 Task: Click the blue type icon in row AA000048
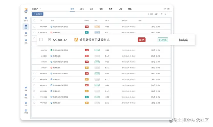tap(51, 56)
